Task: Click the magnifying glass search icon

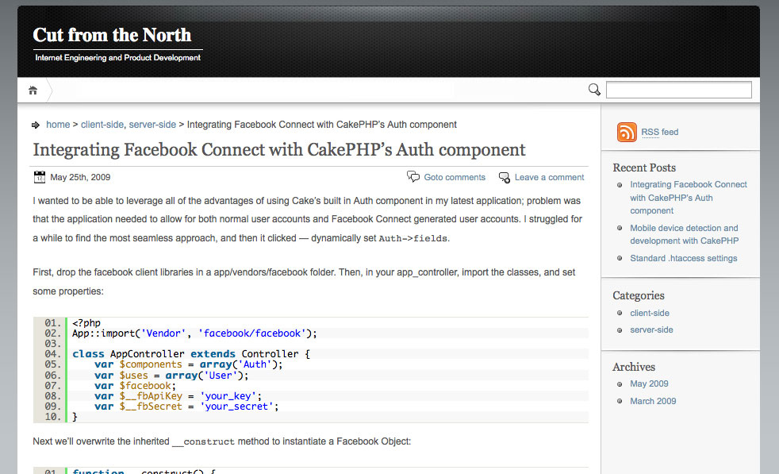Action: tap(594, 90)
